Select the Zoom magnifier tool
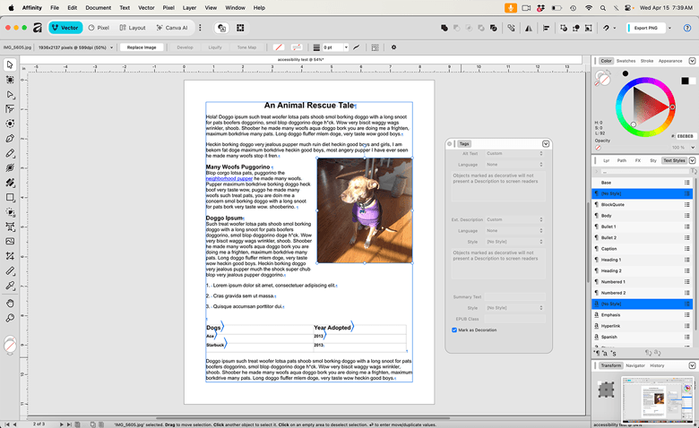Viewport: 699px width, 428px height. 10,316
